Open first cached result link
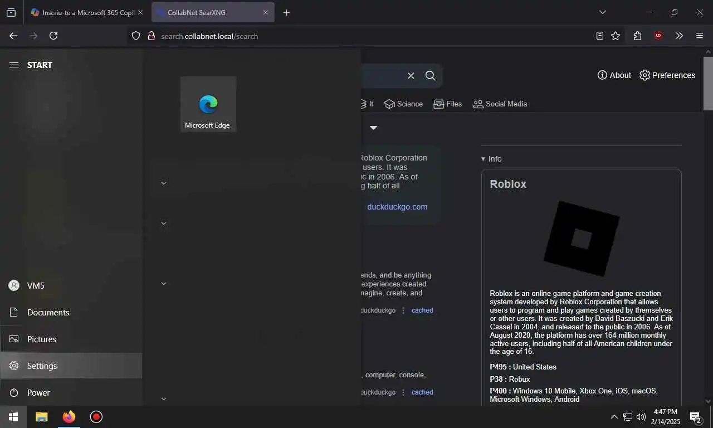The width and height of the screenshot is (713, 428). click(422, 310)
